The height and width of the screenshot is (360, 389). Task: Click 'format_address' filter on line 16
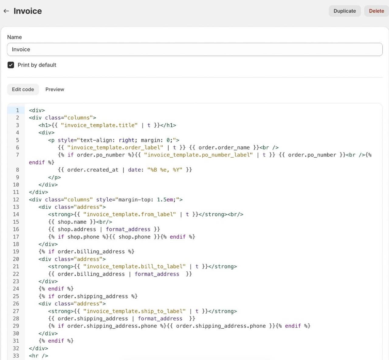click(x=128, y=229)
